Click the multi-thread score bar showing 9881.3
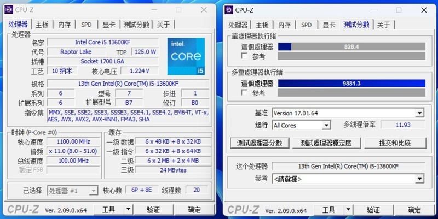This screenshot has height=219, width=438. [x=351, y=83]
